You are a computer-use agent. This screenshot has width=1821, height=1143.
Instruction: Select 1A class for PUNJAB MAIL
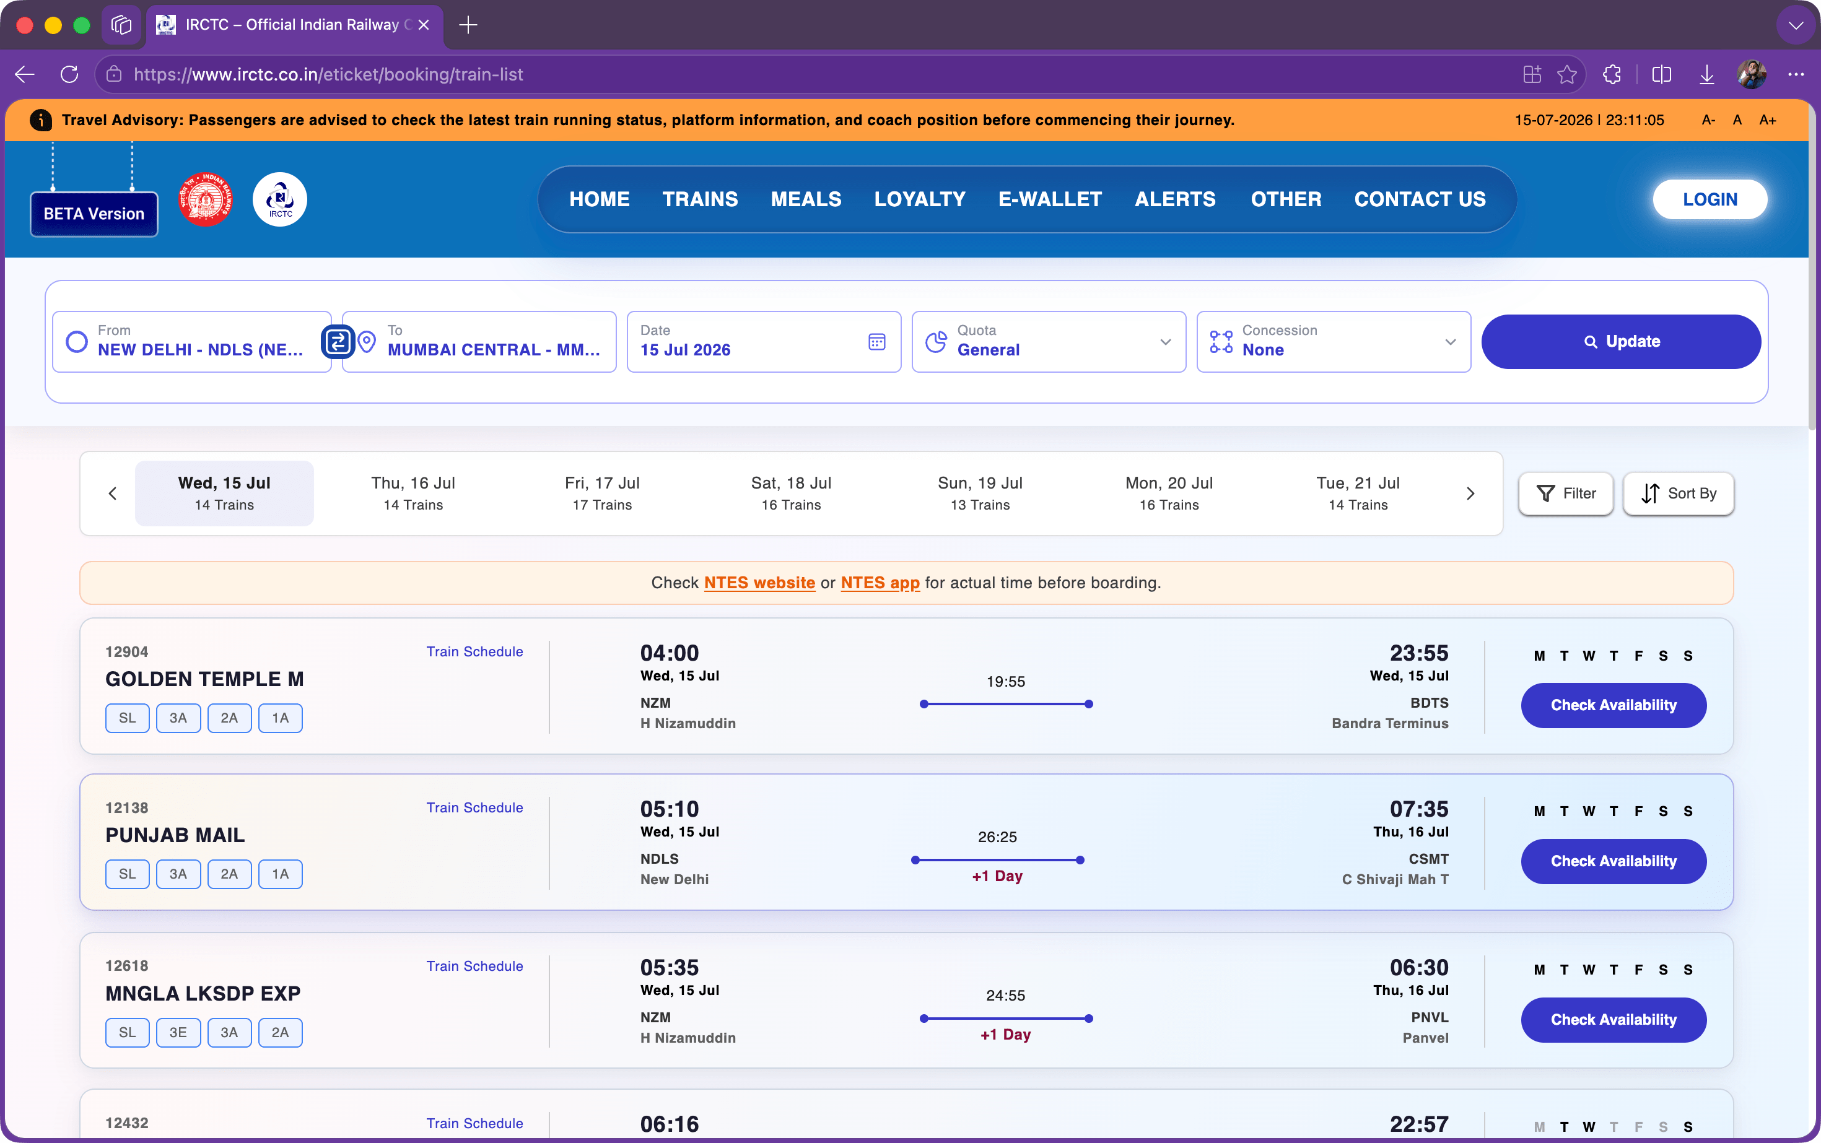(281, 874)
